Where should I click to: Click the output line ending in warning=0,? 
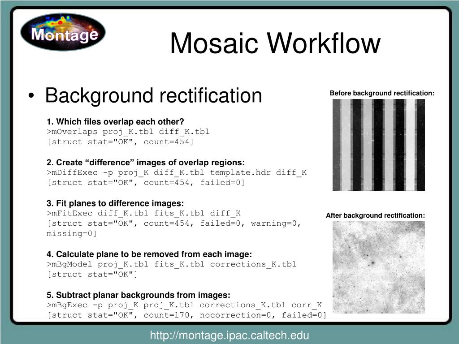pos(174,224)
